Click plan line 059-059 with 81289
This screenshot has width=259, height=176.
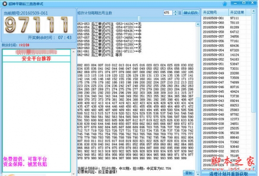point(109,45)
